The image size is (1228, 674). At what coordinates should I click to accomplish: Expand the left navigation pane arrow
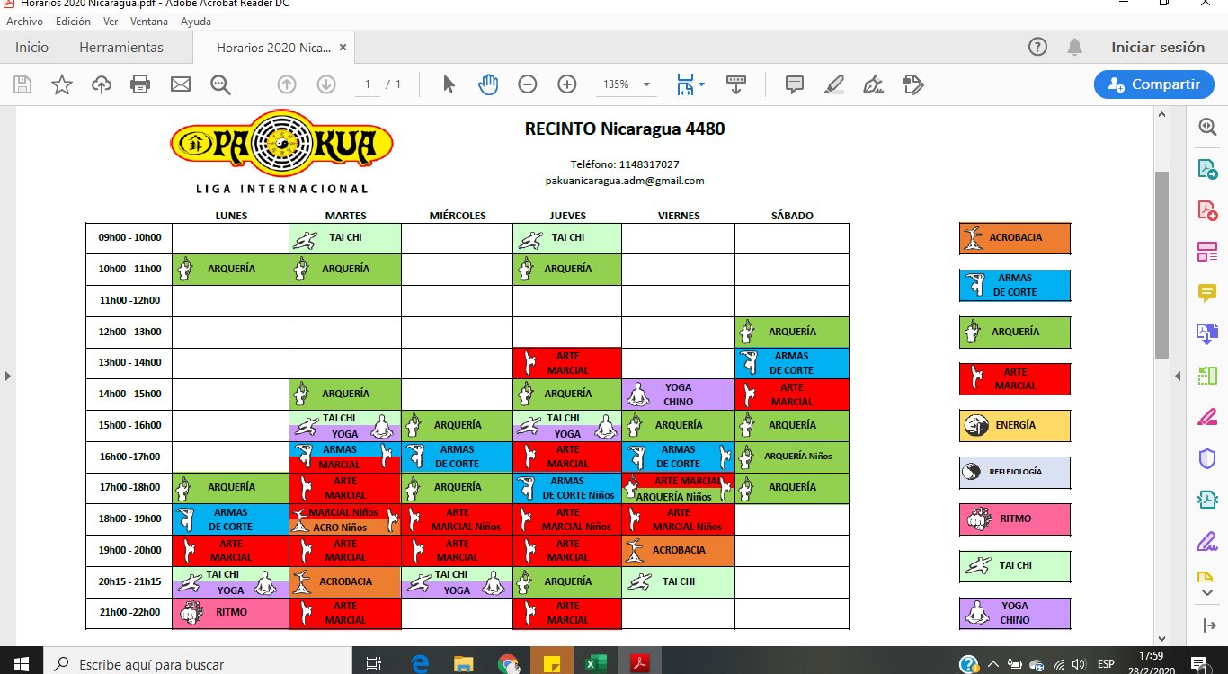pyautogui.click(x=7, y=376)
